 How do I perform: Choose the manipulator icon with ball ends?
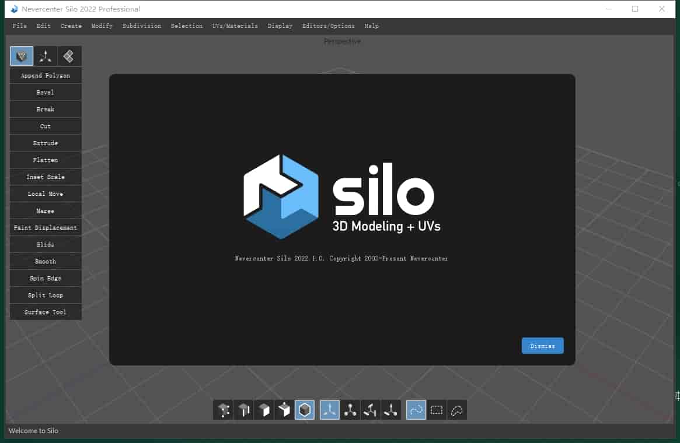point(350,410)
